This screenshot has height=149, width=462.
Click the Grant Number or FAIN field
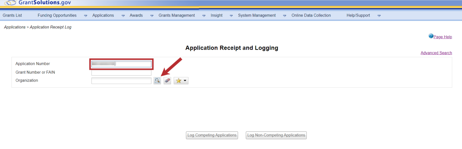click(121, 72)
